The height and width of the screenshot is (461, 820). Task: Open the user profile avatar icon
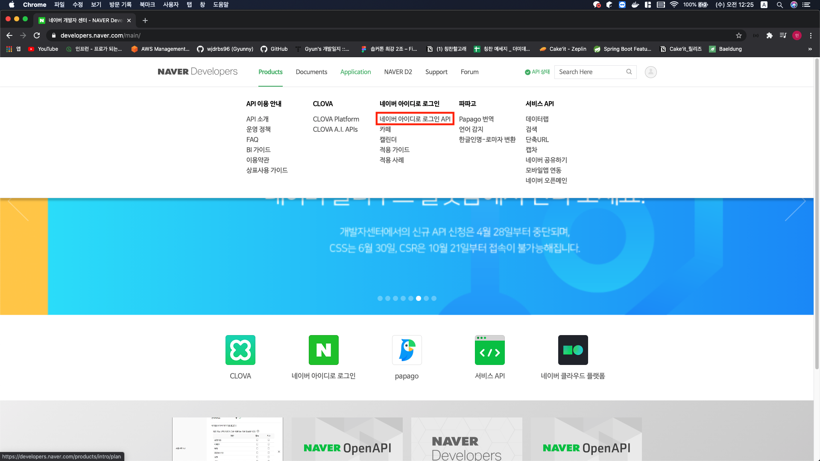pyautogui.click(x=650, y=72)
